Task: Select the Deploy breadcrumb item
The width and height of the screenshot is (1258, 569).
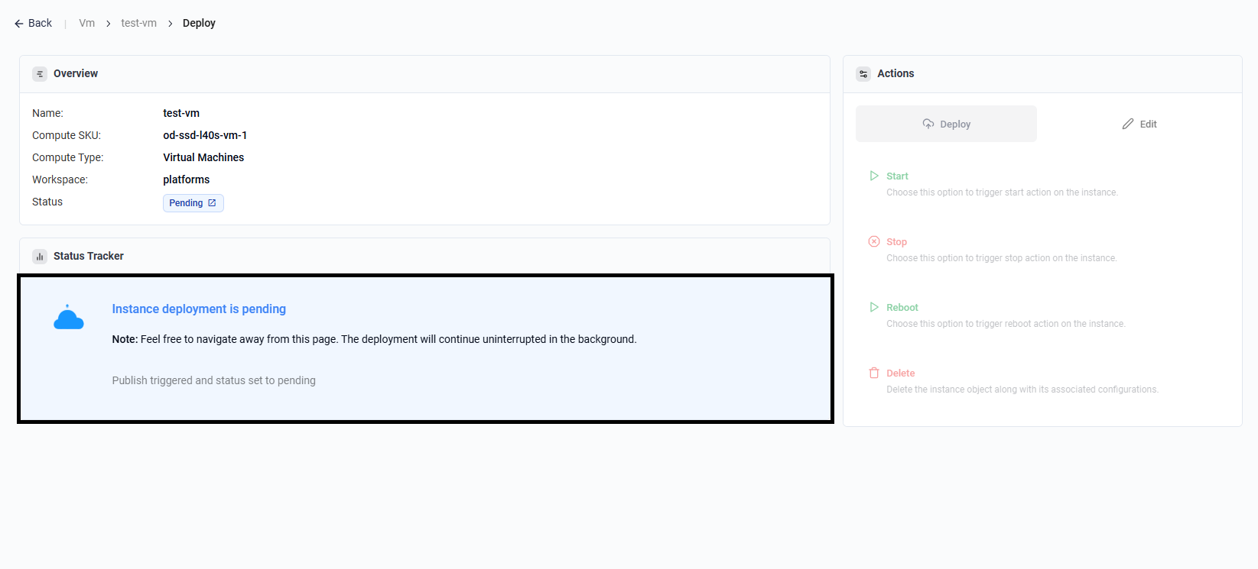Action: (x=199, y=23)
